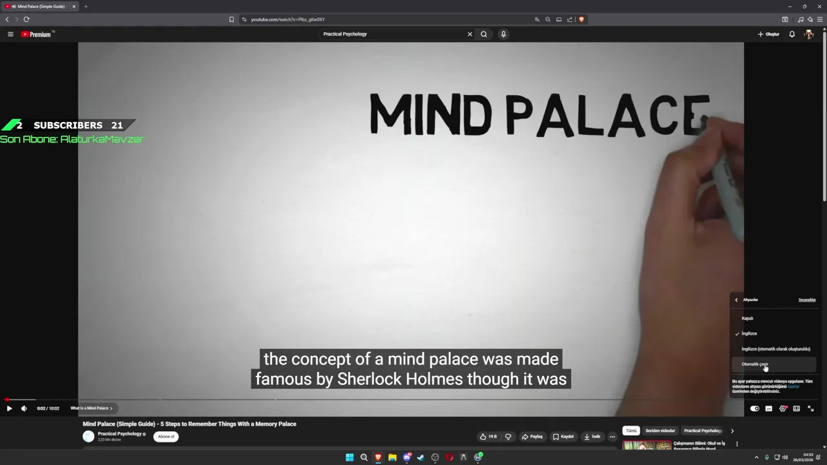Image resolution: width=827 pixels, height=465 pixels.
Task: Select Seriden videolar chip
Action: coord(660,431)
